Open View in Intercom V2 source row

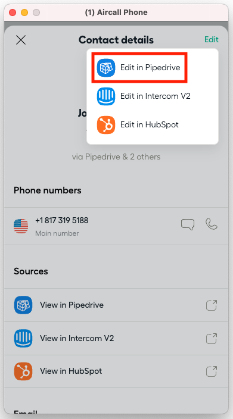[116, 338]
